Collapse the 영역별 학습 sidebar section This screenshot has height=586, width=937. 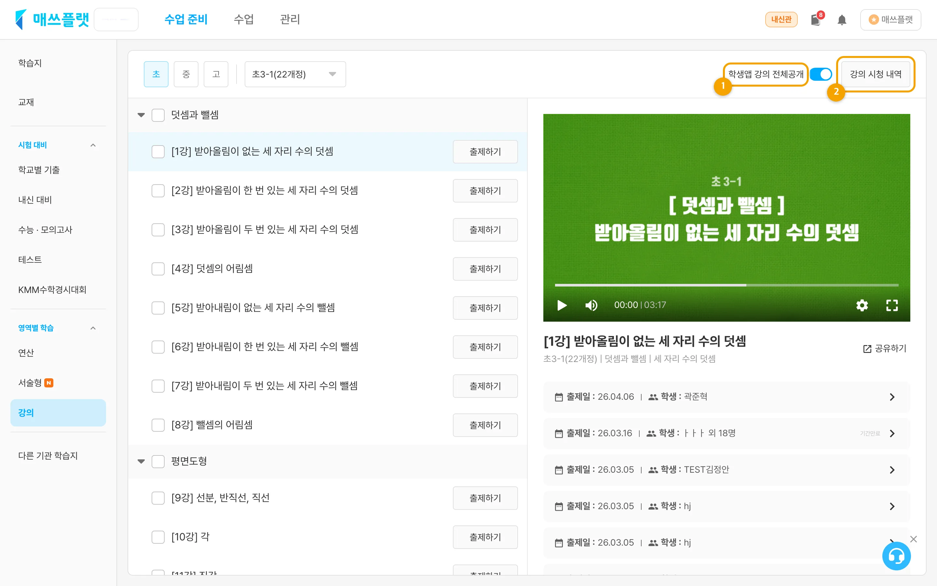point(93,328)
